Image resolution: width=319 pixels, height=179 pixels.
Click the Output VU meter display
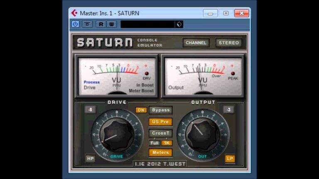point(203,76)
